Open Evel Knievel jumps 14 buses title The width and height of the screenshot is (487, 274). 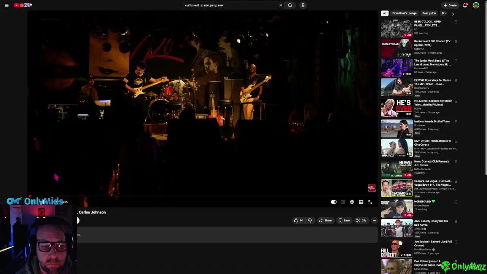pos(428,263)
